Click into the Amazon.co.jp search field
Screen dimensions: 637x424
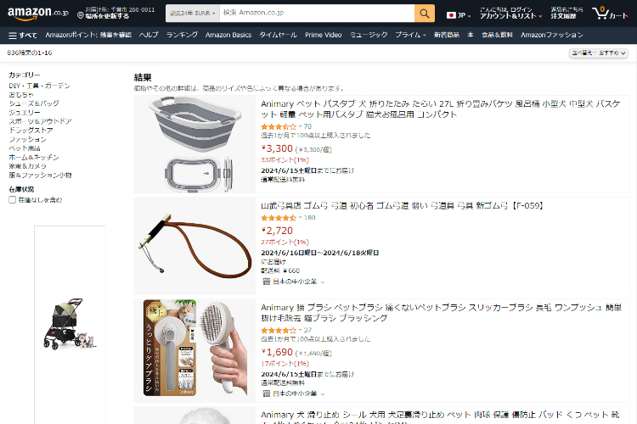(x=317, y=14)
